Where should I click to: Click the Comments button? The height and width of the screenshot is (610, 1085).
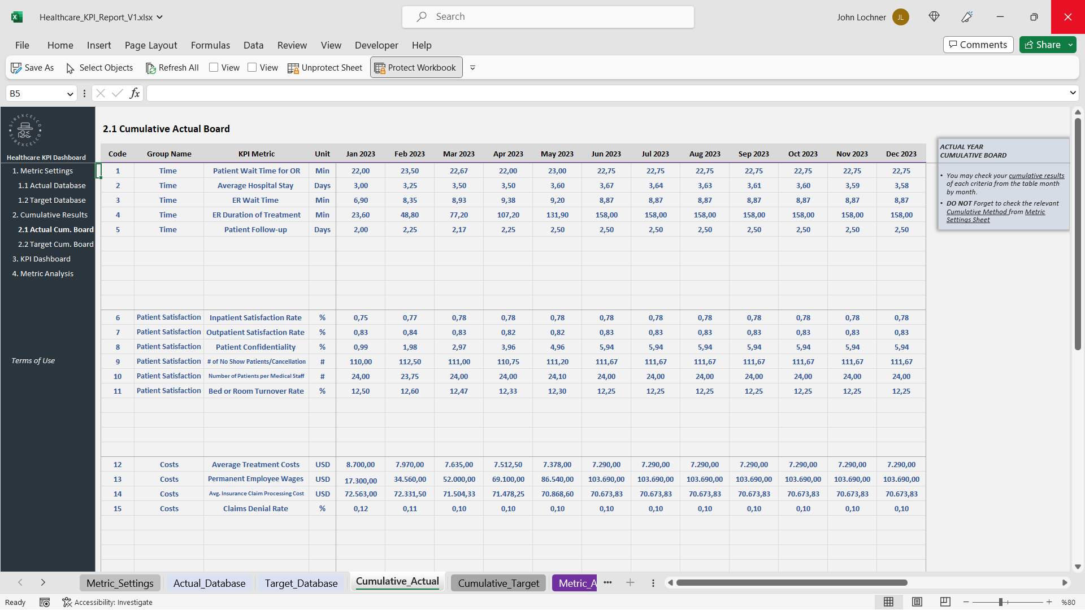pos(978,45)
